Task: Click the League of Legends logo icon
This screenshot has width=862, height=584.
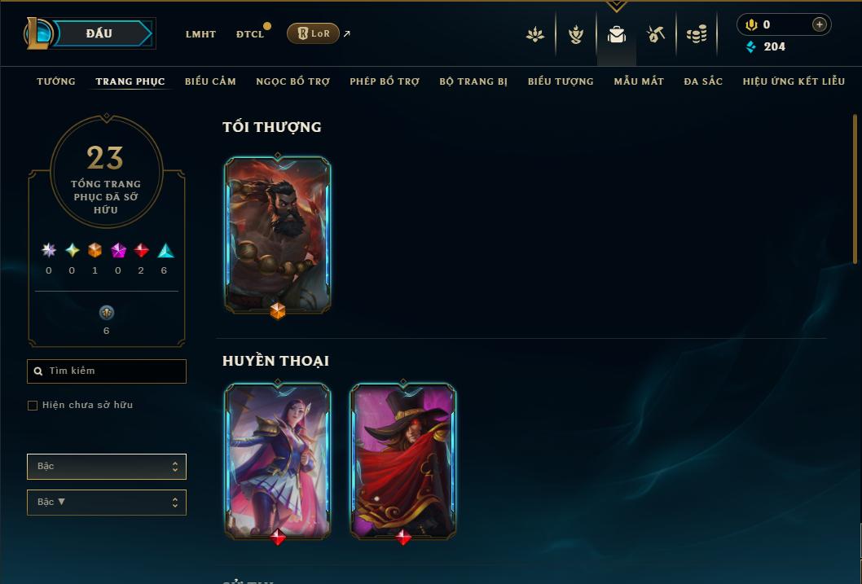Action: pyautogui.click(x=38, y=33)
